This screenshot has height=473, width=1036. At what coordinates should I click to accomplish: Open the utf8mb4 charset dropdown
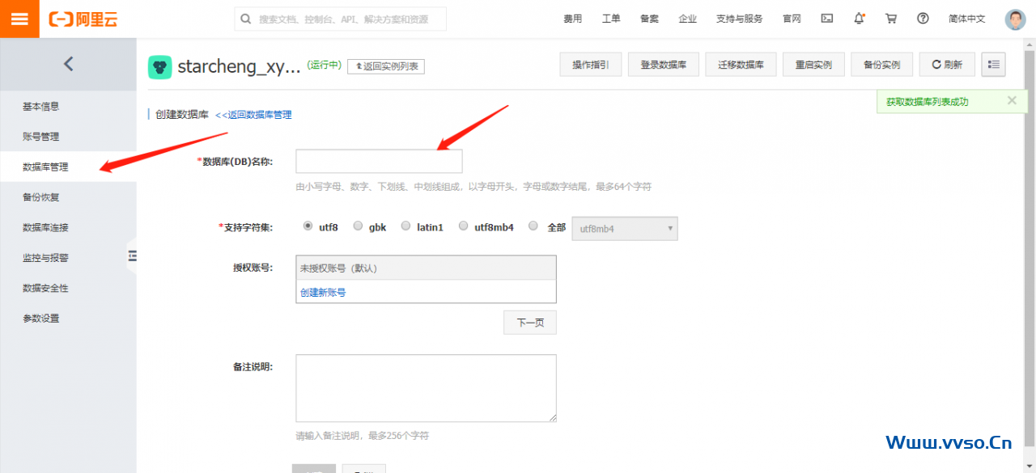[624, 229]
